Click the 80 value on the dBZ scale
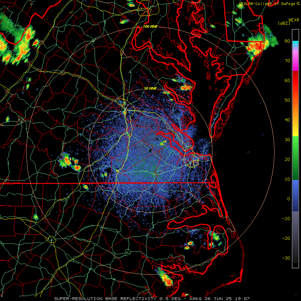The image size is (301, 301). [287, 41]
